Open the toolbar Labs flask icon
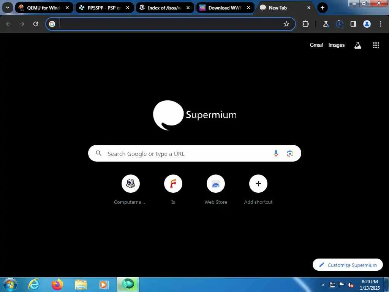This screenshot has height=292, width=389. [326, 24]
